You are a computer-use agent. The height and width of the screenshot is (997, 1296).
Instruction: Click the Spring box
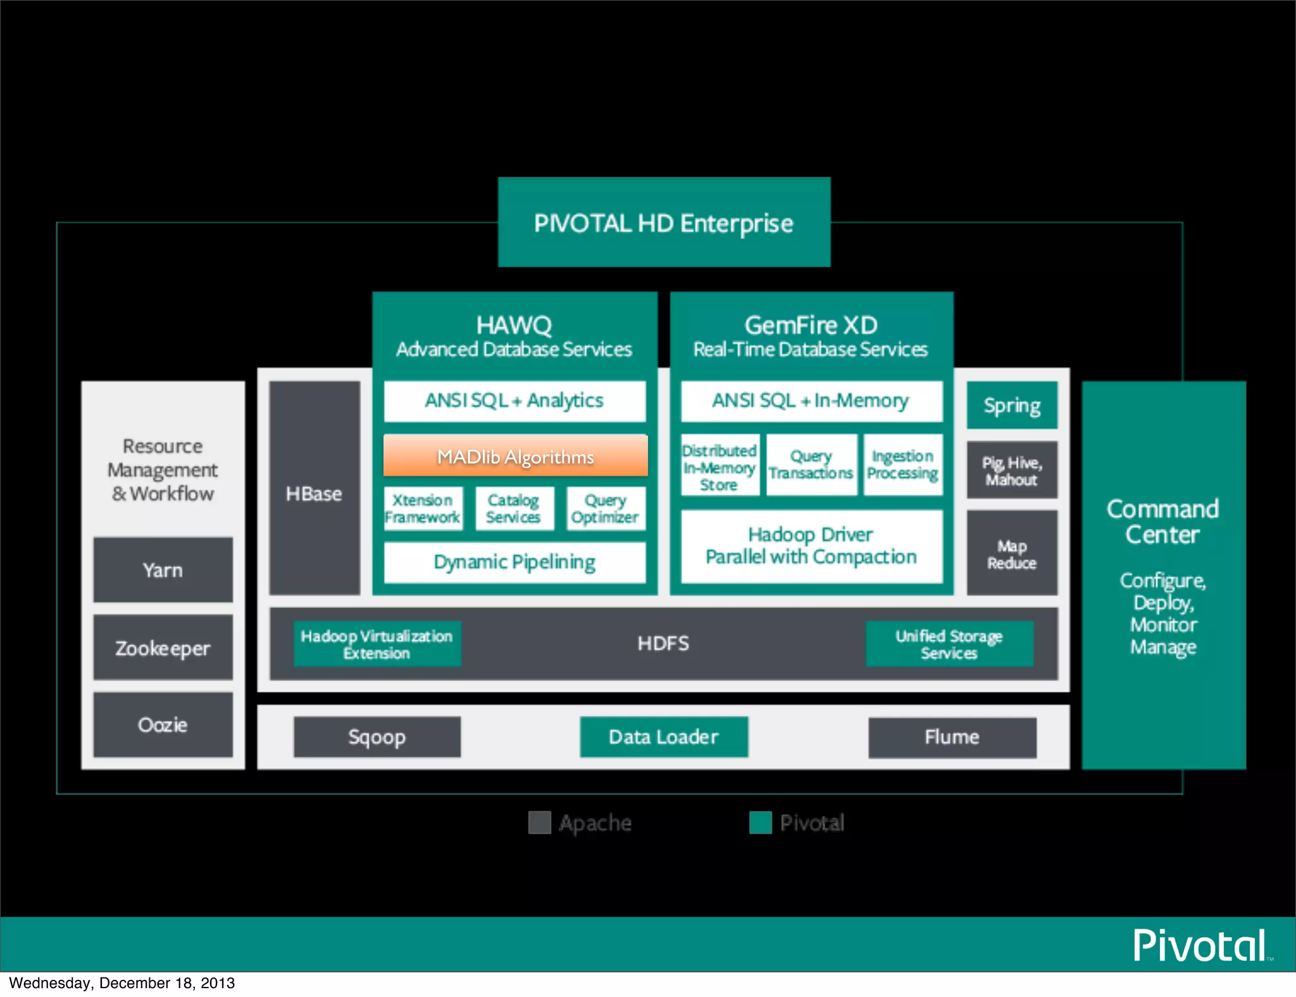pos(1011,405)
